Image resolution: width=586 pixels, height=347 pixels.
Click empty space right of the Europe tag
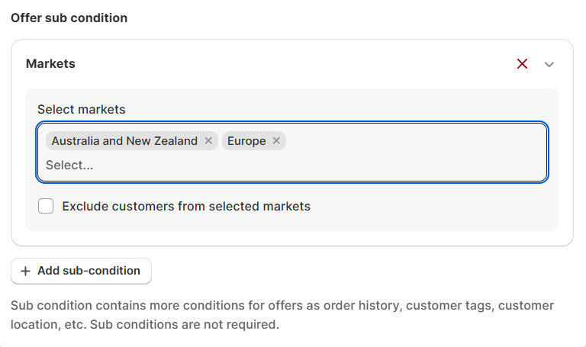point(412,141)
